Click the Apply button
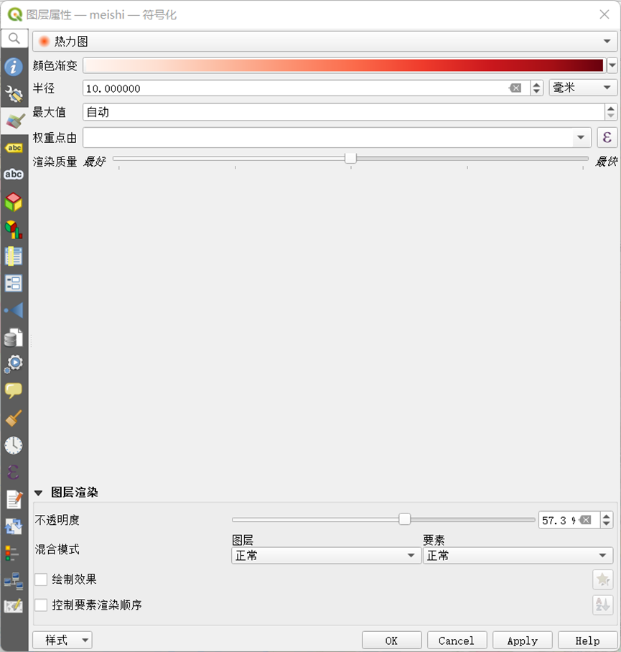 coord(522,640)
